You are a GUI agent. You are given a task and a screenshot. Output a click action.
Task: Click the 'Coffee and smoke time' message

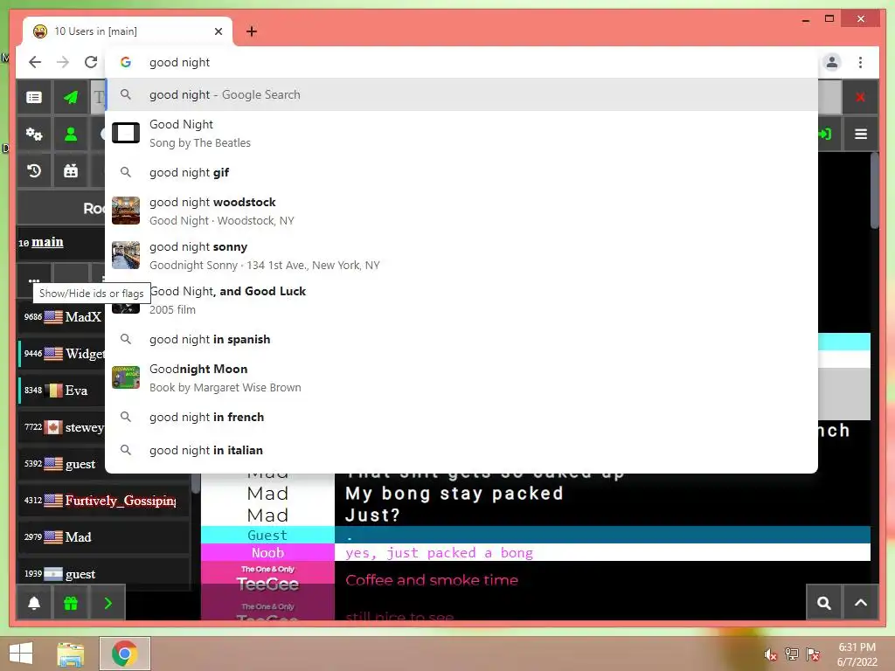pos(432,580)
